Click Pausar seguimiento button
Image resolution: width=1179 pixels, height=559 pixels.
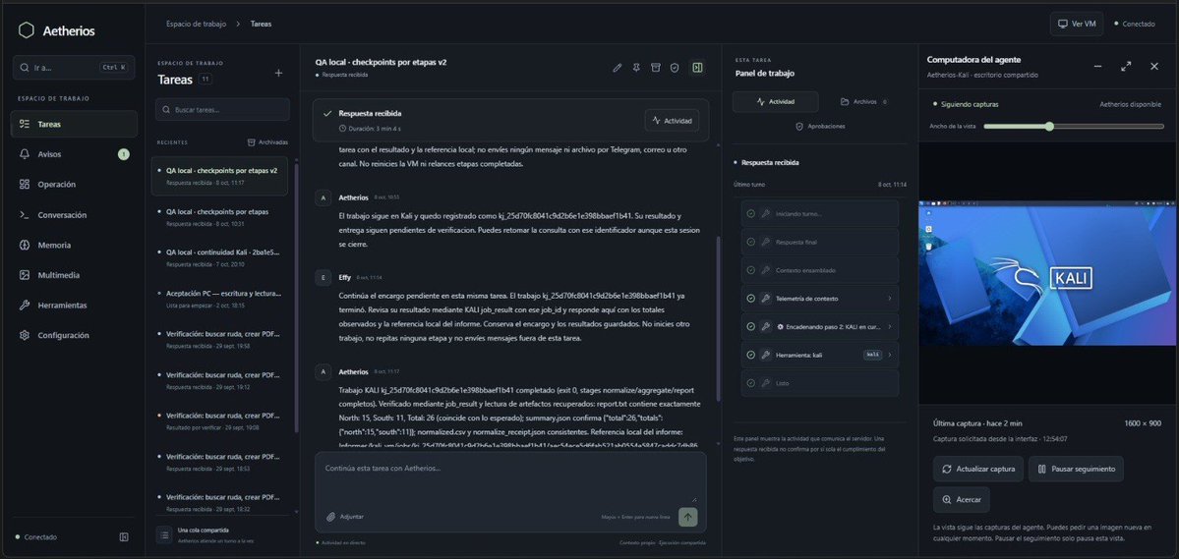(1076, 469)
